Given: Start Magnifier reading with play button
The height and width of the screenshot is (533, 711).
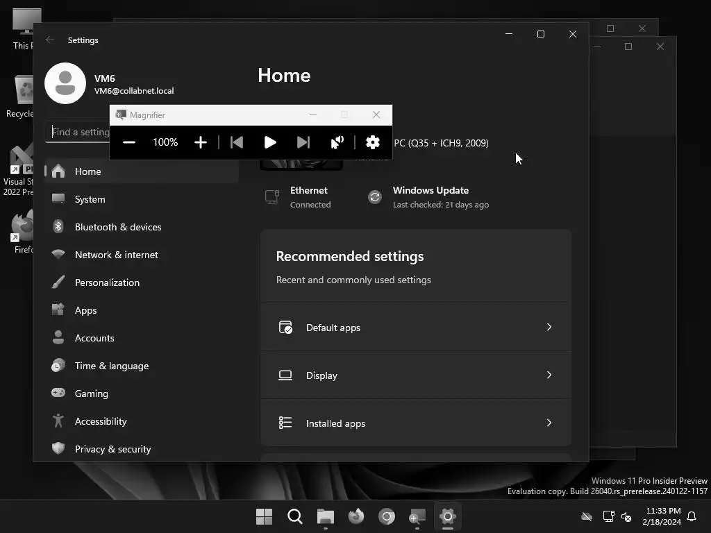Looking at the screenshot, I should [x=270, y=142].
